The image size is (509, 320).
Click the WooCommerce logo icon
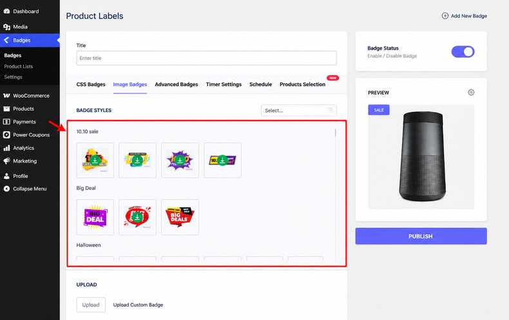click(6, 96)
